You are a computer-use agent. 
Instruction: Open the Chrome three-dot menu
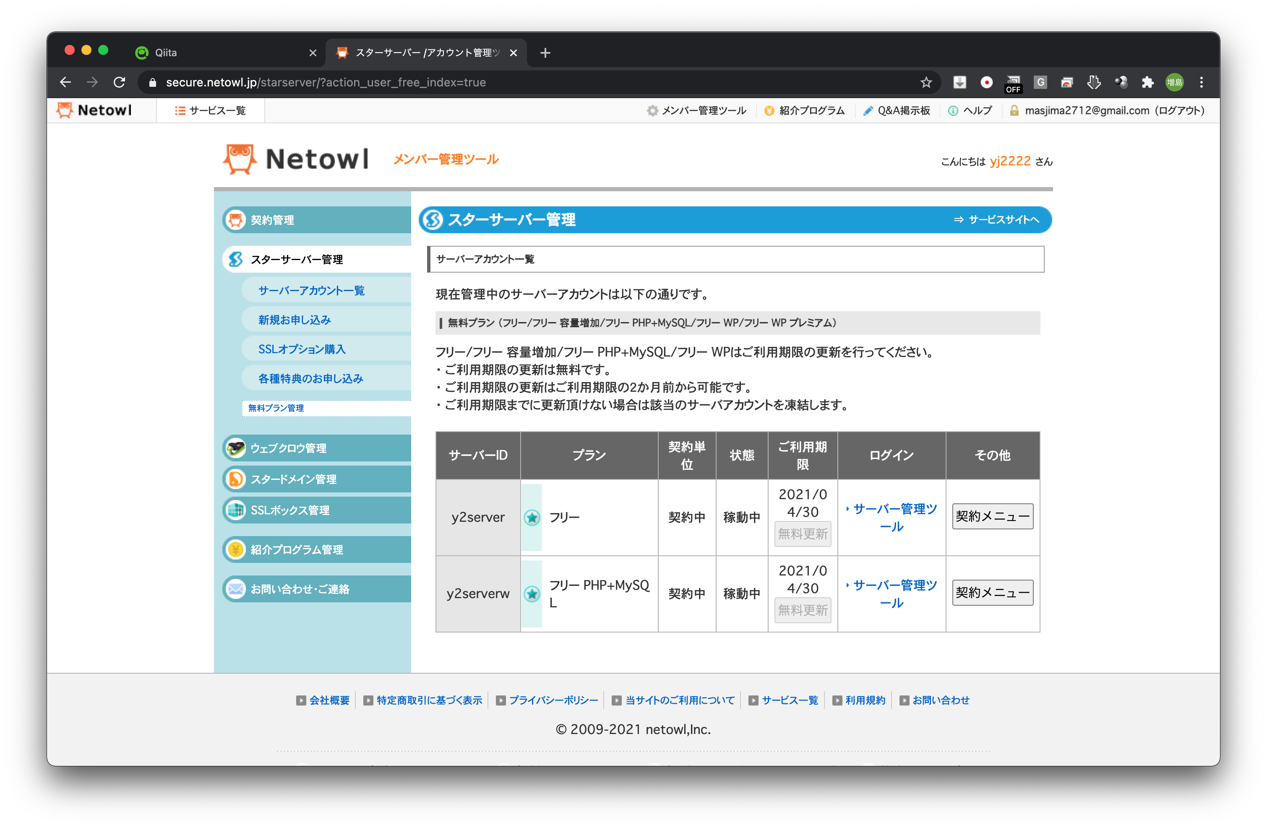point(1201,82)
